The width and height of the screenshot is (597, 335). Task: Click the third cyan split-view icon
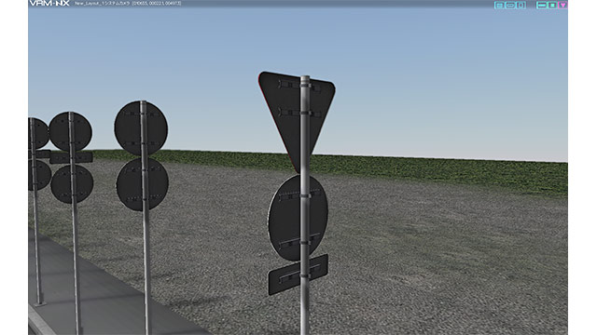coord(521,5)
